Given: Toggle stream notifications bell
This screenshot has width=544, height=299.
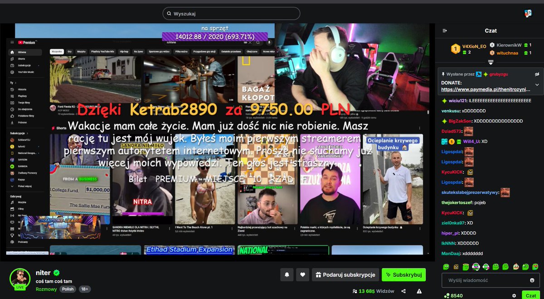Looking at the screenshot, I should tap(287, 274).
